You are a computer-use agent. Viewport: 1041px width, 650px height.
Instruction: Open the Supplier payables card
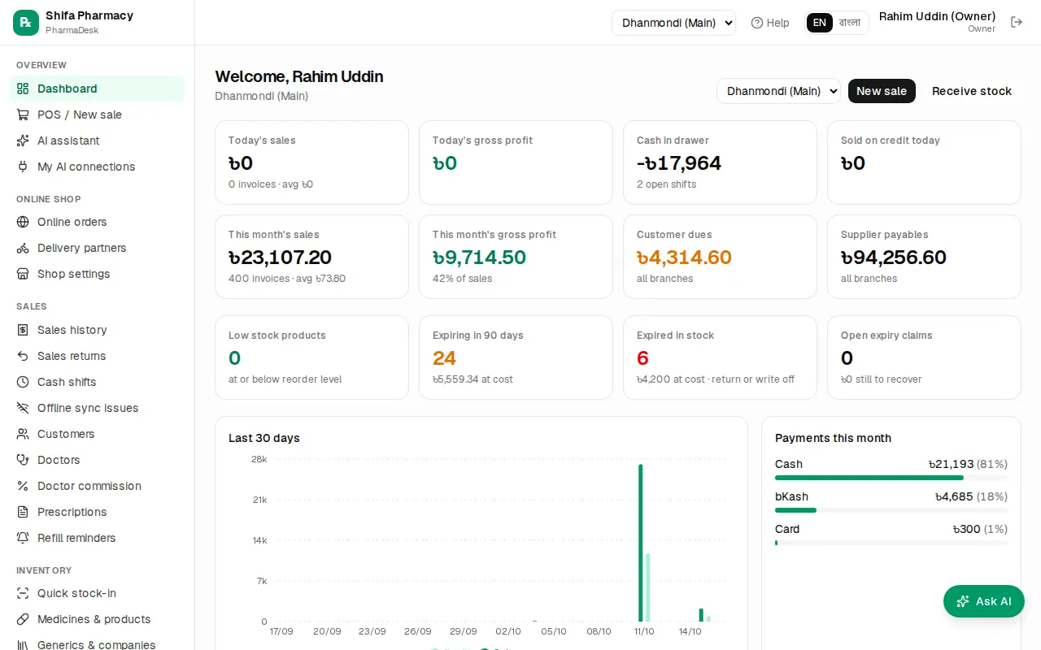click(x=924, y=257)
